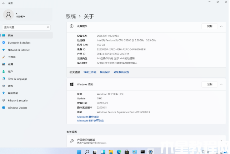Image resolution: width=230 pixels, height=154 pixels.
Task: Open Widgets on the taskbar
Action: (103, 151)
